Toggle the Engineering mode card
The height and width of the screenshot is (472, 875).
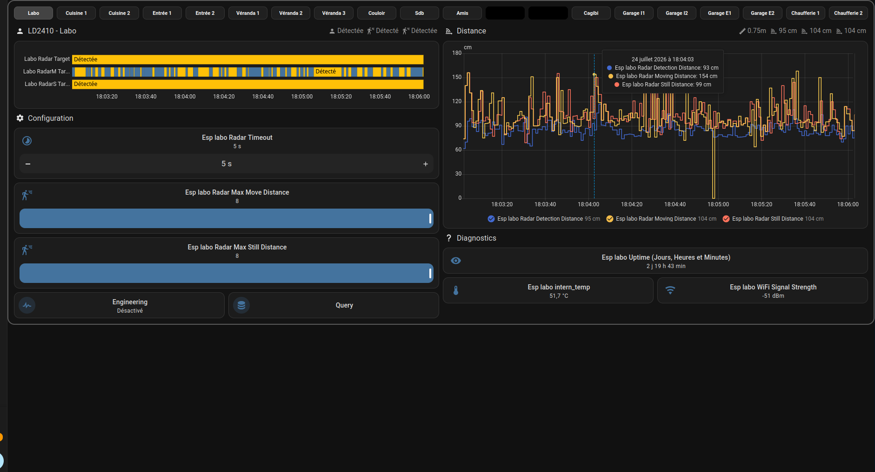[x=119, y=305]
